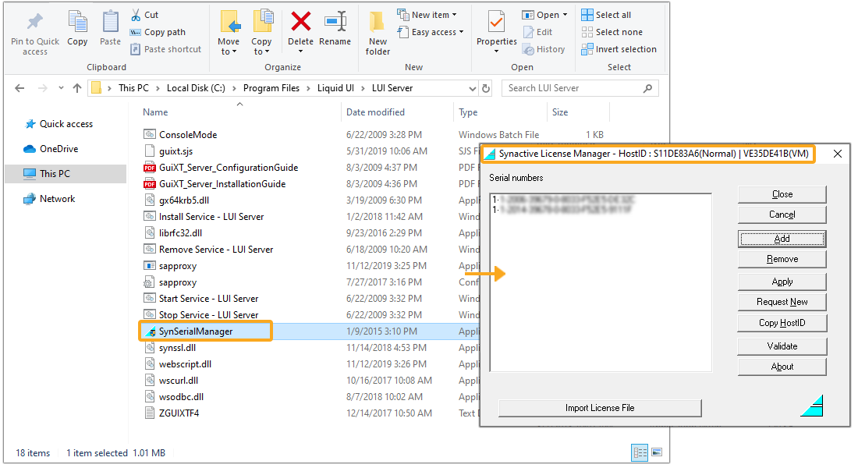The height and width of the screenshot is (475, 858).
Task: Create a New folder
Action: pos(378,33)
